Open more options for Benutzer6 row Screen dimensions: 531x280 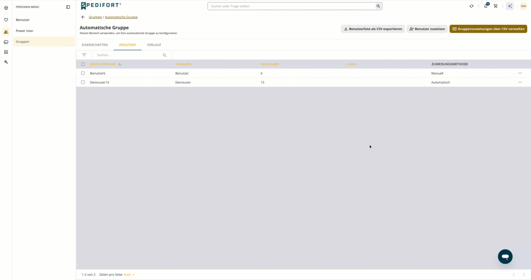coord(520,73)
